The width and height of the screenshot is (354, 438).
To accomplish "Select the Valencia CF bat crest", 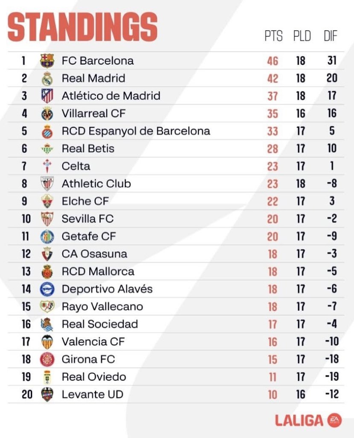I will tap(47, 342).
